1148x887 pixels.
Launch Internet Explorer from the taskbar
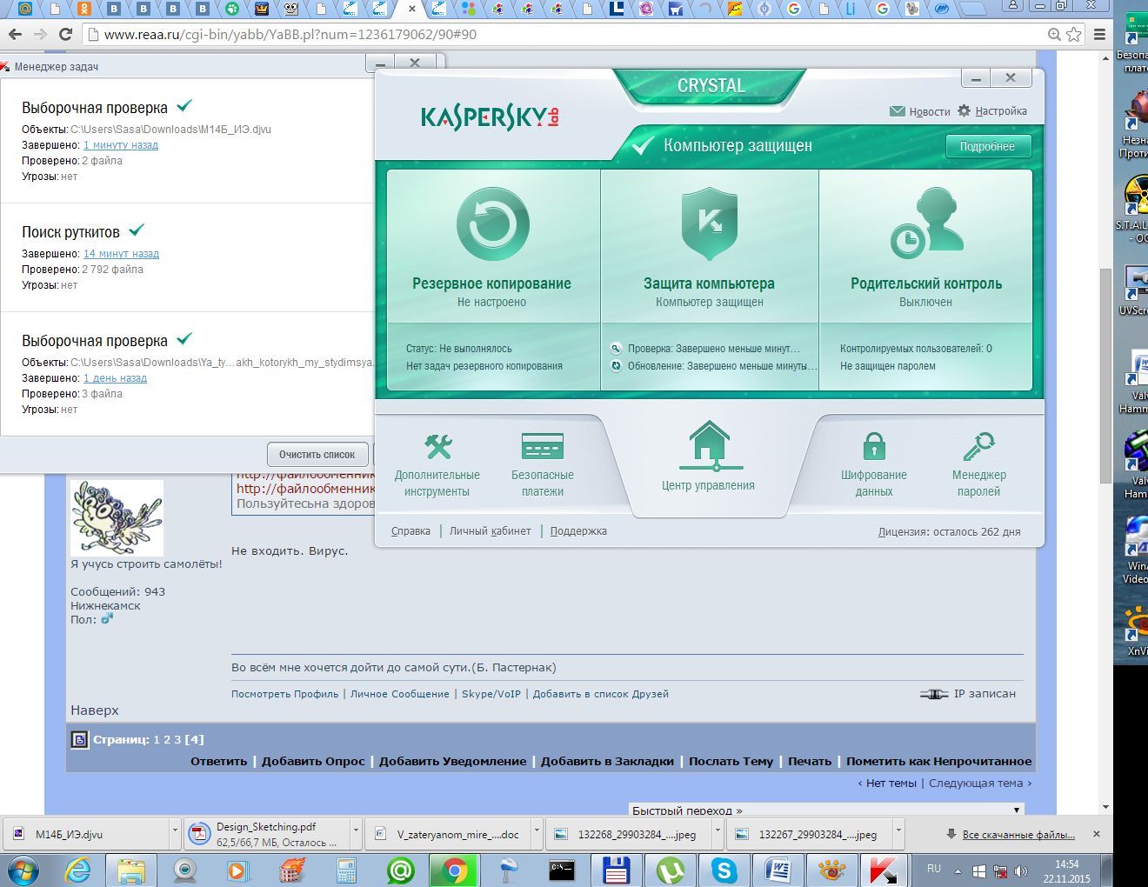tap(77, 870)
